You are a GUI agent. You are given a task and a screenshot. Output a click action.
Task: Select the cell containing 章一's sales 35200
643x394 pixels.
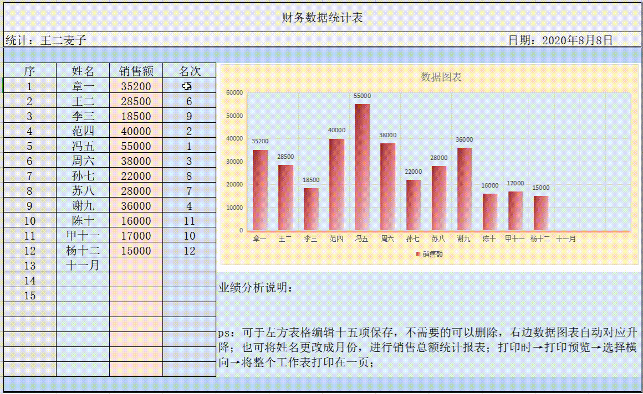click(x=135, y=86)
